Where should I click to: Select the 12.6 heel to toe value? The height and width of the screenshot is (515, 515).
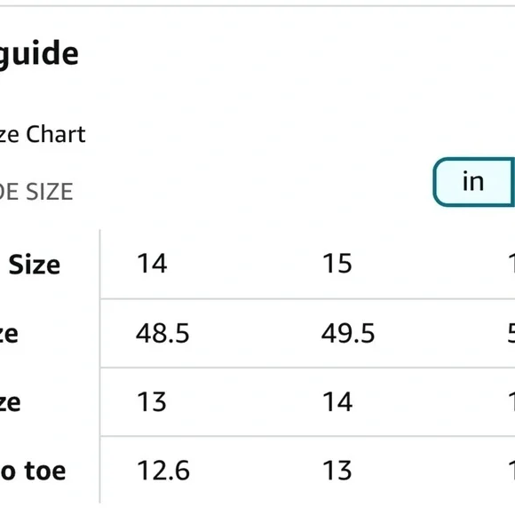tap(162, 471)
